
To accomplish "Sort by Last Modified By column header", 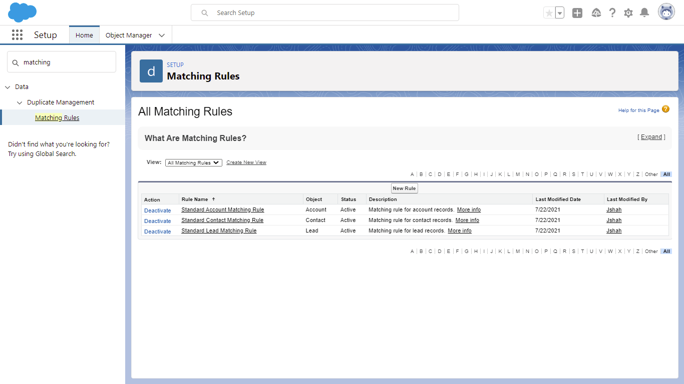I will (x=627, y=199).
